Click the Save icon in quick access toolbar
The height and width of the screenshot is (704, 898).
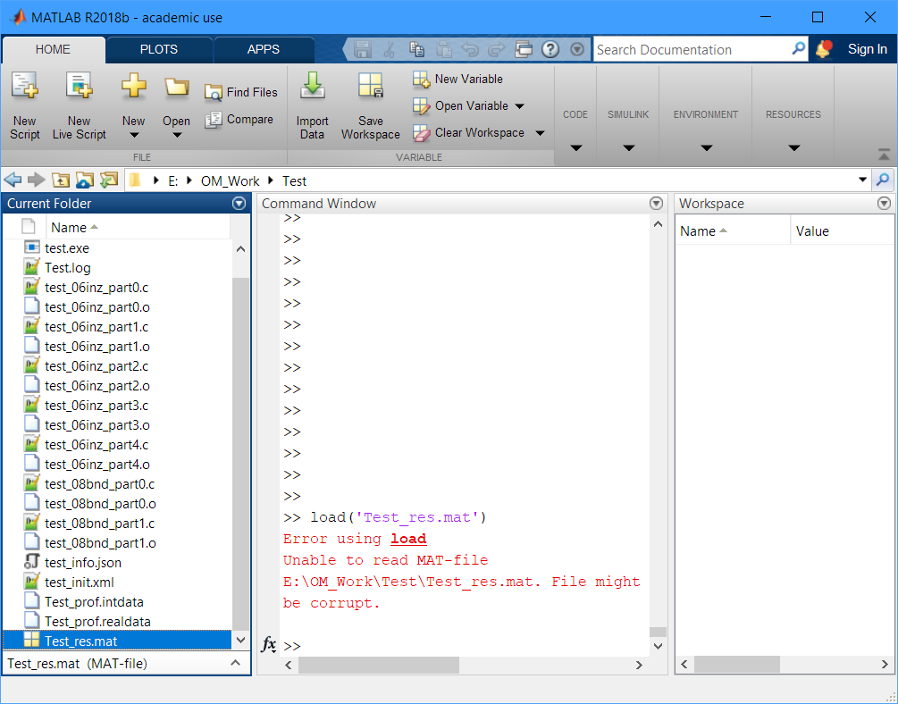pos(363,49)
